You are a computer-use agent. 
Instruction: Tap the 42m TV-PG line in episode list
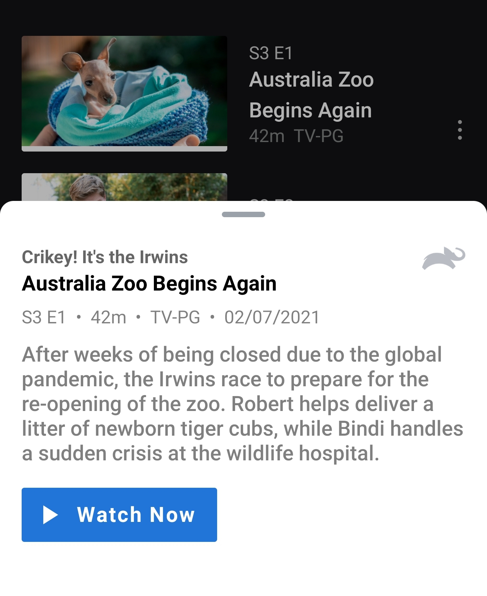296,136
